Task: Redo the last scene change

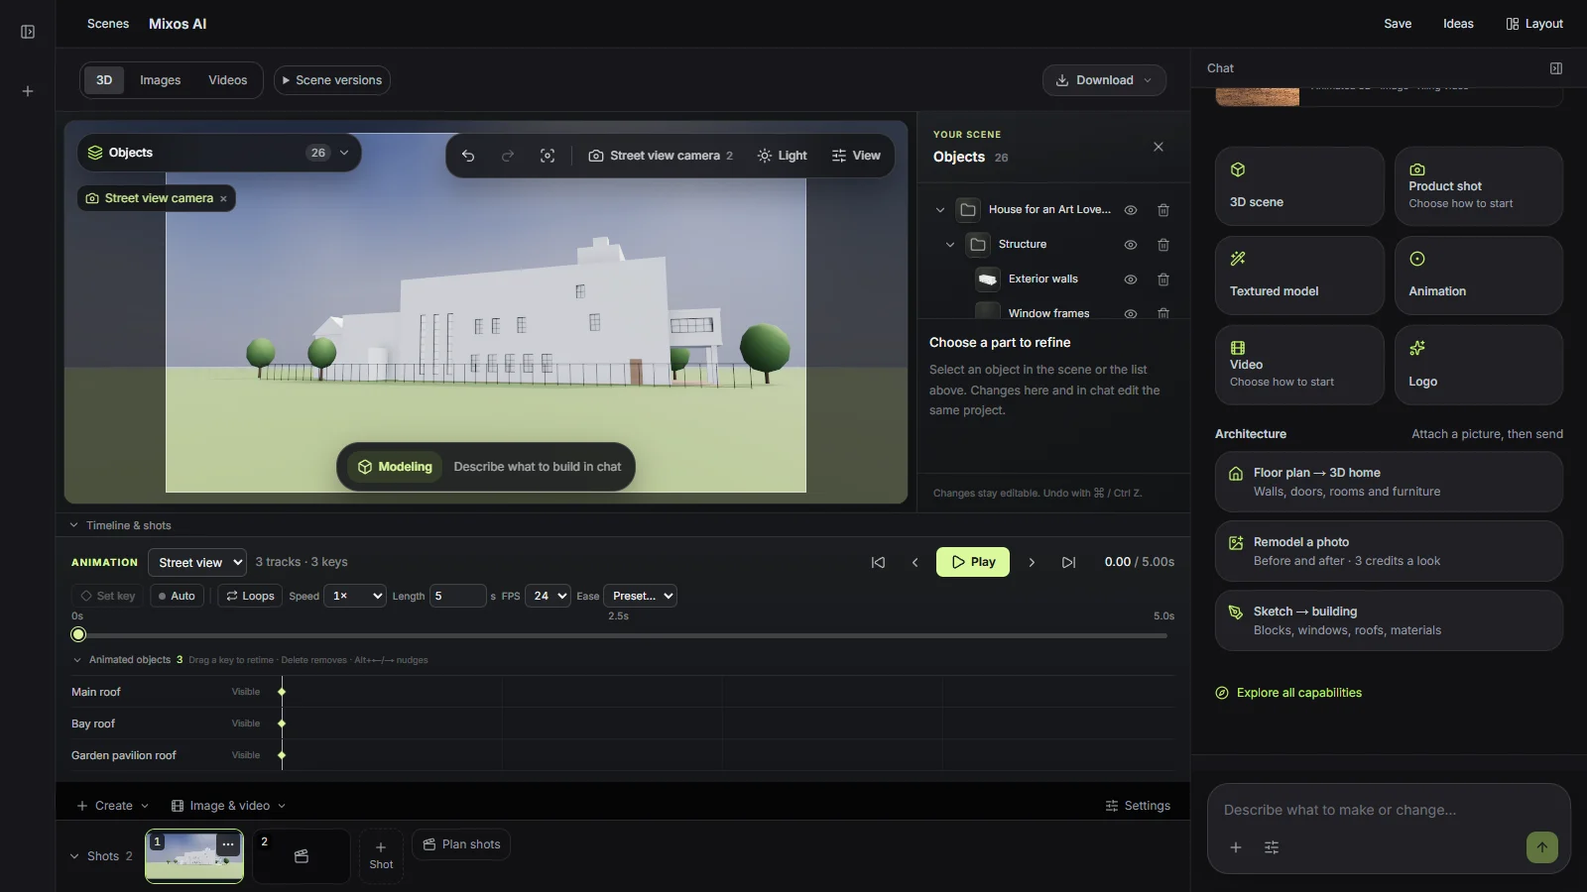Action: tap(508, 156)
